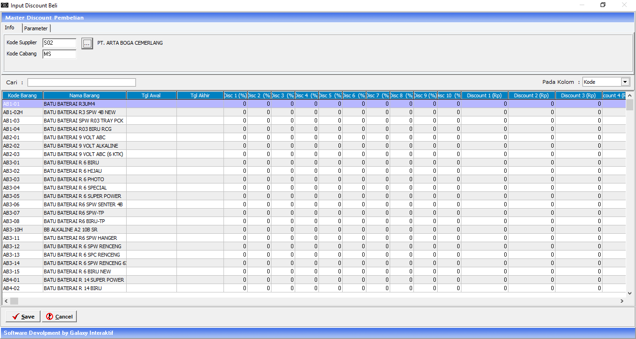This screenshot has height=339, width=636.
Task: Click the restore window button
Action: point(603,5)
